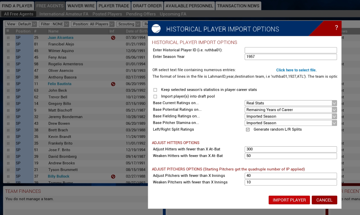
Task: Check Import player(s) into draft pool
Action: pos(155,96)
